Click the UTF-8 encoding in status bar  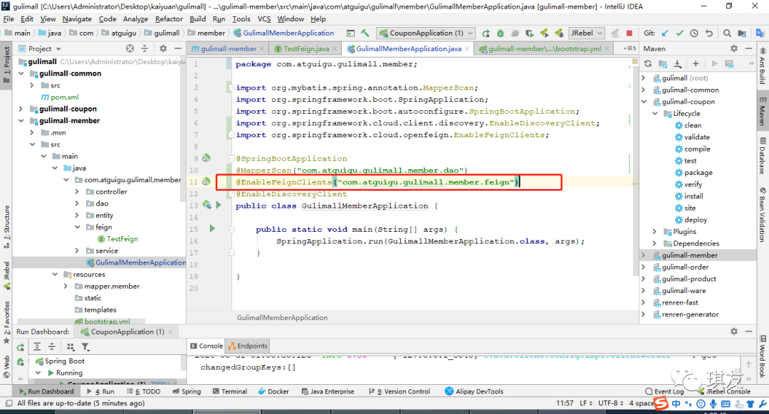611,403
